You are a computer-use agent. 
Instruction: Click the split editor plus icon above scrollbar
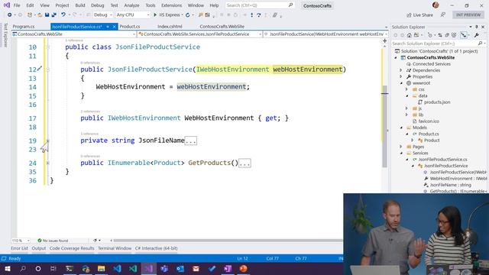pos(384,40)
